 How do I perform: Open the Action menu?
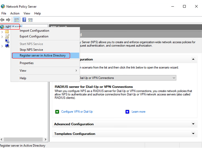pos(15,13)
